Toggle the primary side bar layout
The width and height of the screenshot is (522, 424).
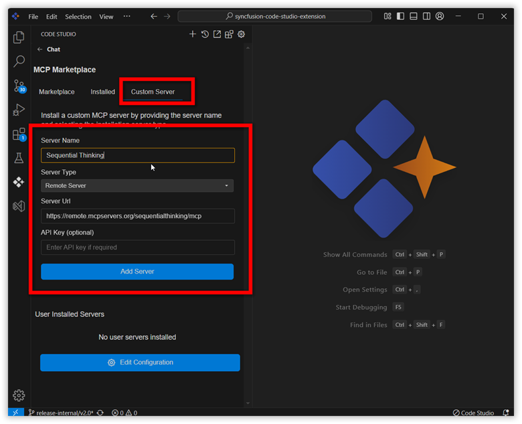400,16
